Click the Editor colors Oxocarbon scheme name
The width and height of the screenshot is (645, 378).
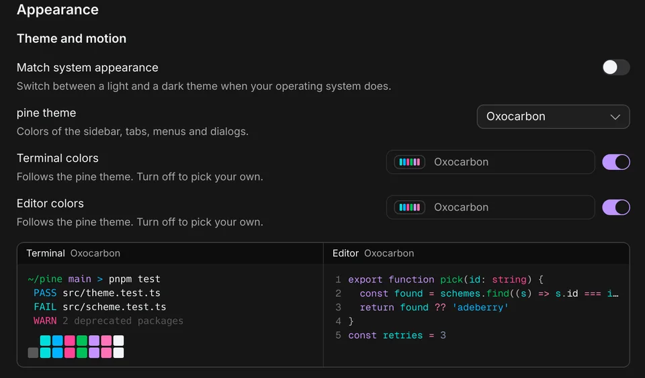(461, 207)
